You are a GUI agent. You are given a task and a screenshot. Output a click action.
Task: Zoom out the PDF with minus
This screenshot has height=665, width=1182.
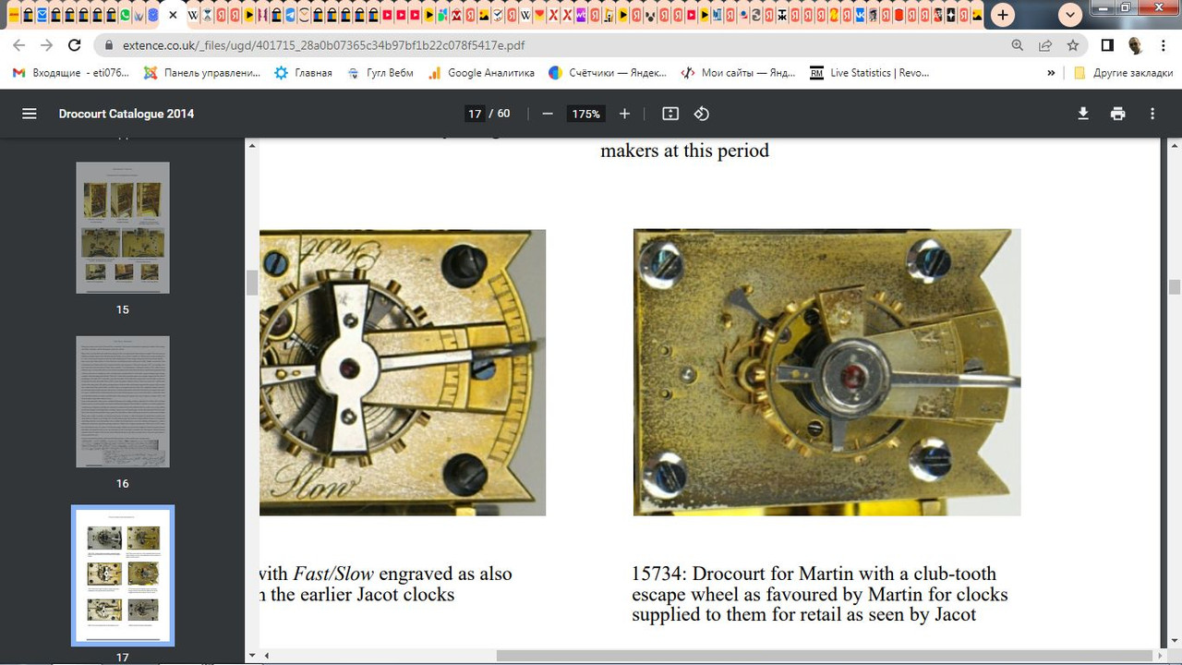pos(548,114)
